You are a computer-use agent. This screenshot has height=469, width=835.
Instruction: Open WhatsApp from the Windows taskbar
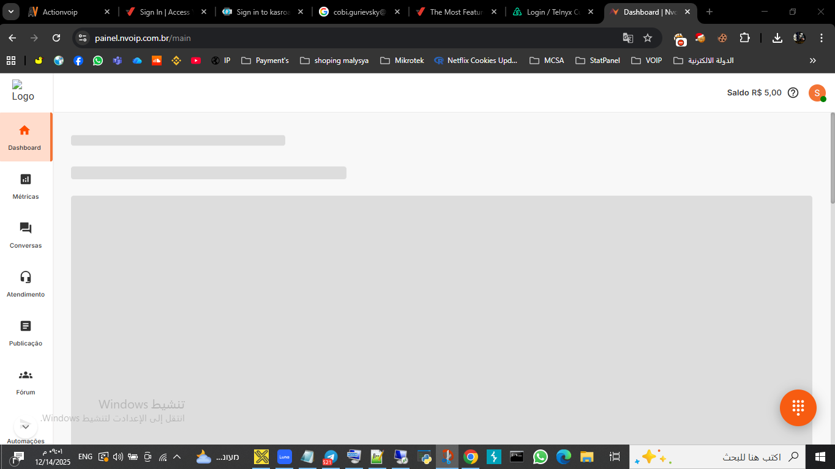[540, 457]
